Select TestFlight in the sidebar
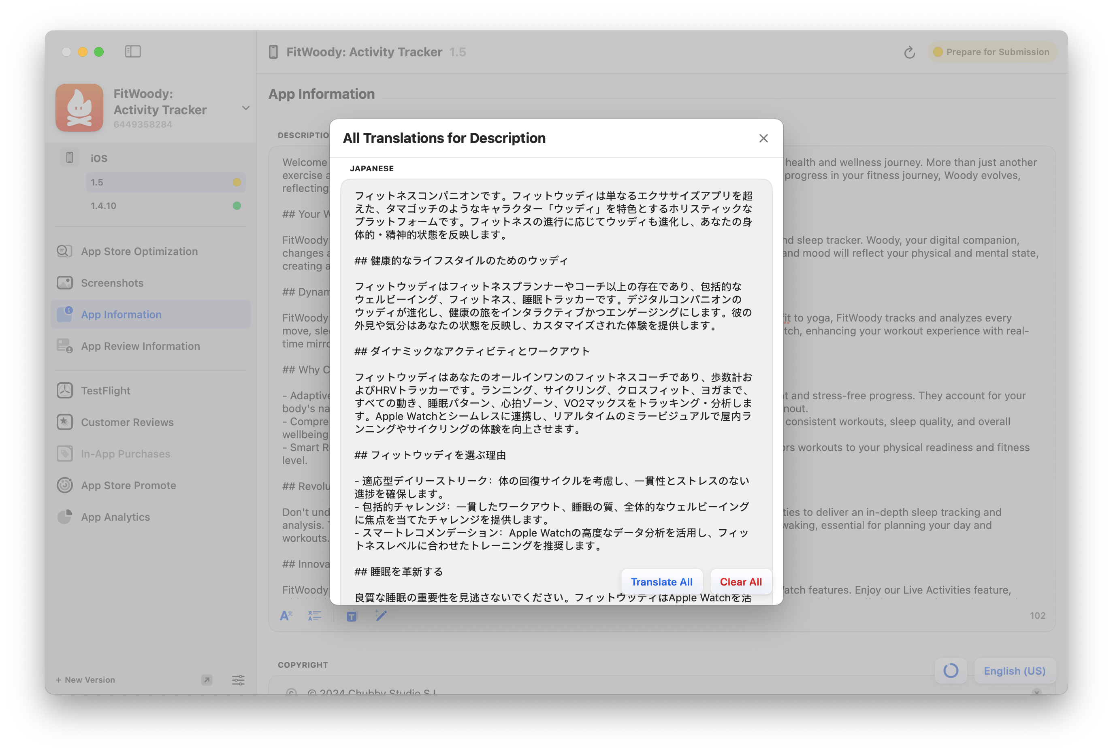 (106, 390)
